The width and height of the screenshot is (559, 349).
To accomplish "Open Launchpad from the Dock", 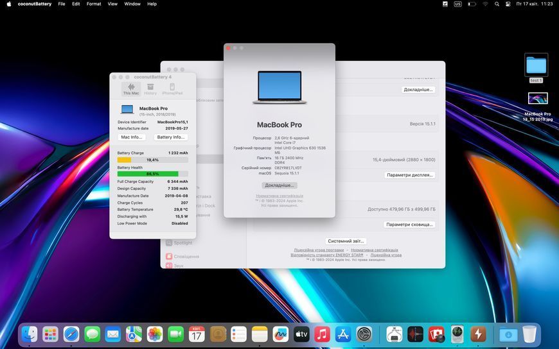I will pyautogui.click(x=50, y=334).
